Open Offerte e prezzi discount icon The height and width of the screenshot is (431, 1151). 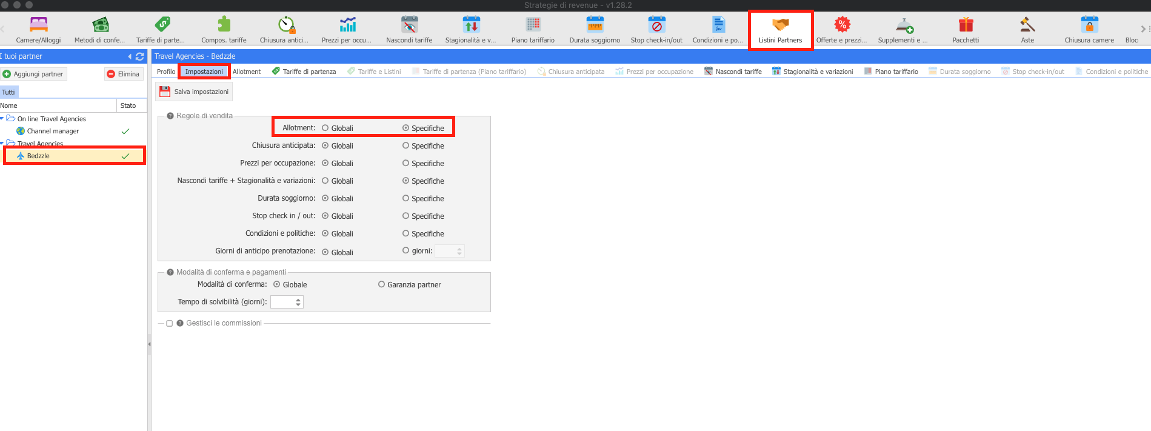point(841,25)
